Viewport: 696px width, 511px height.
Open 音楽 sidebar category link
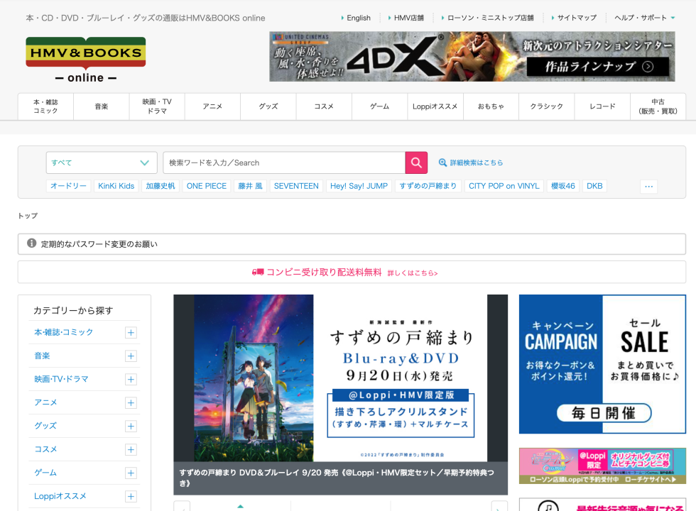(42, 356)
